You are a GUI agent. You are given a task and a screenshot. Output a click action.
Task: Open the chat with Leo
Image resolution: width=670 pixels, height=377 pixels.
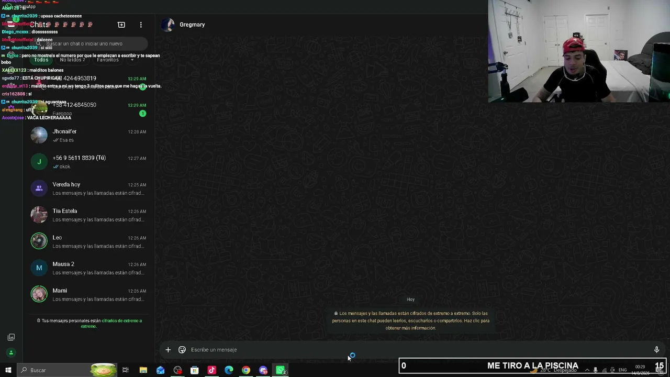click(88, 241)
